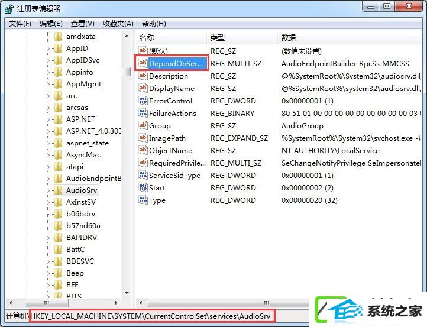Image resolution: width=427 pixels, height=327 pixels.
Task: Select the RequiredPrivileges value name
Action: click(x=177, y=163)
